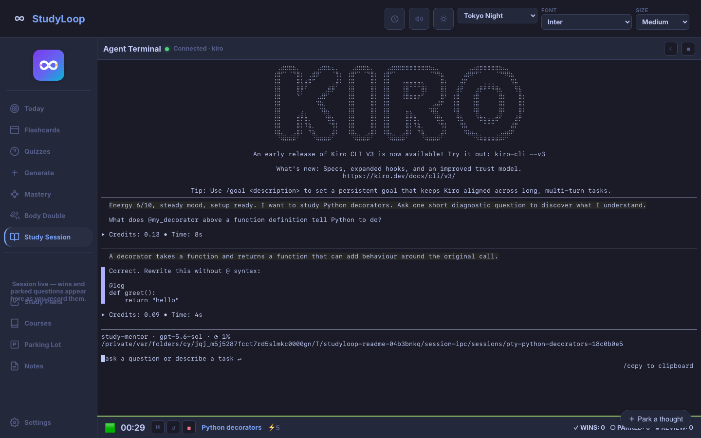
Task: Click the clock timer icon in header
Action: 395,19
